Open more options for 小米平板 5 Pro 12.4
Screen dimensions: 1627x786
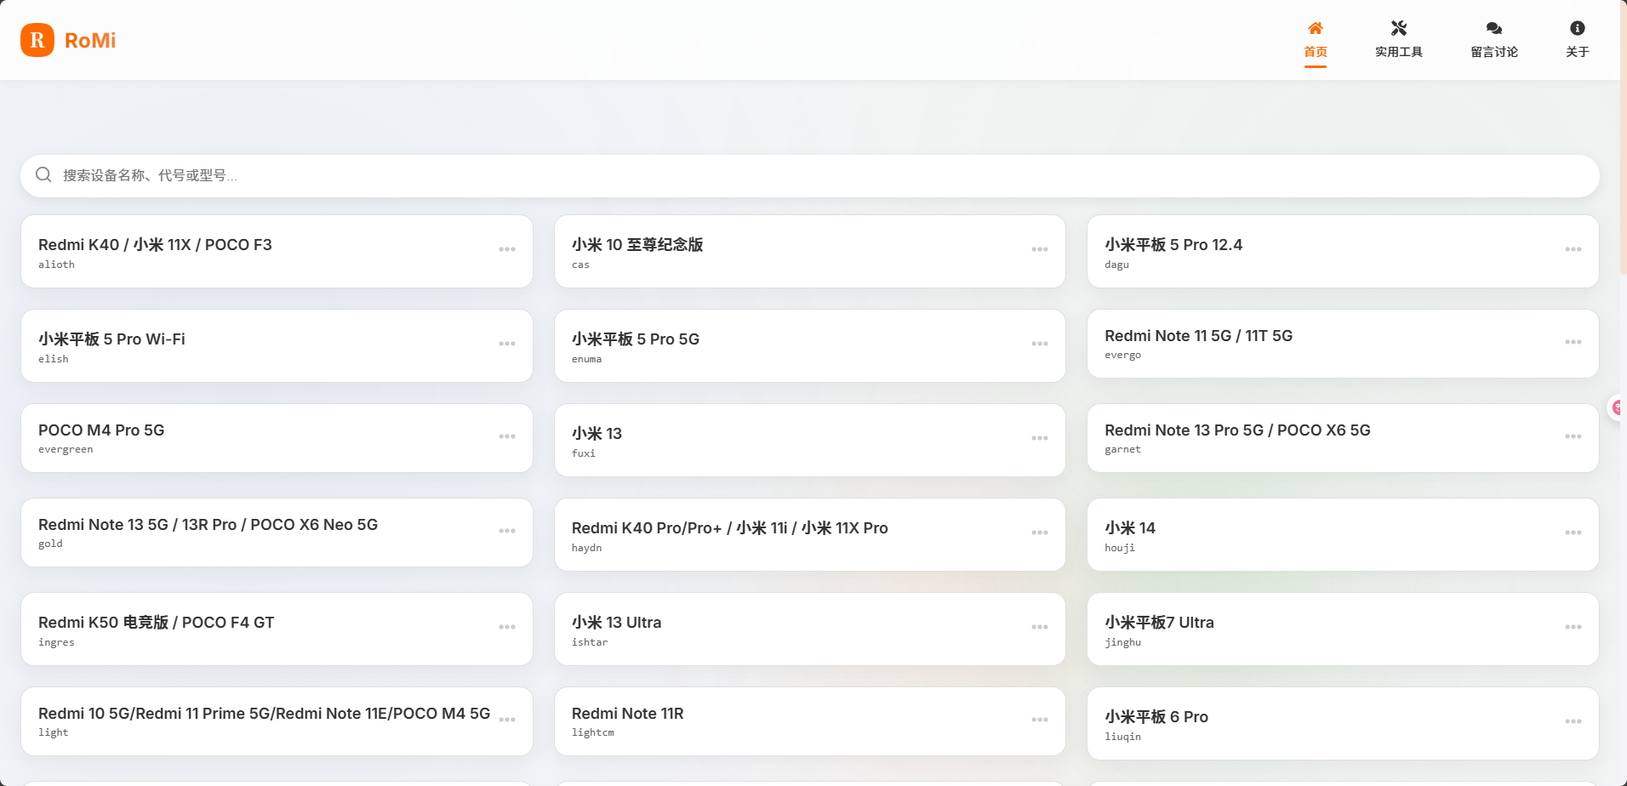coord(1573,250)
